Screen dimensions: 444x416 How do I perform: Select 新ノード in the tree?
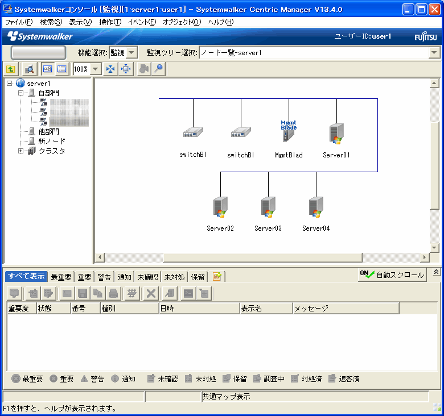(52, 142)
